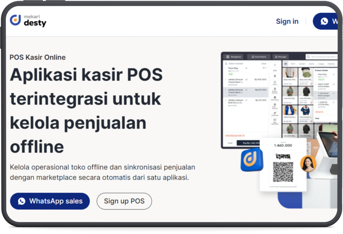Image resolution: width=343 pixels, height=234 pixels.
Task: Switch to the Jacket category tab
Action: [x=302, y=64]
